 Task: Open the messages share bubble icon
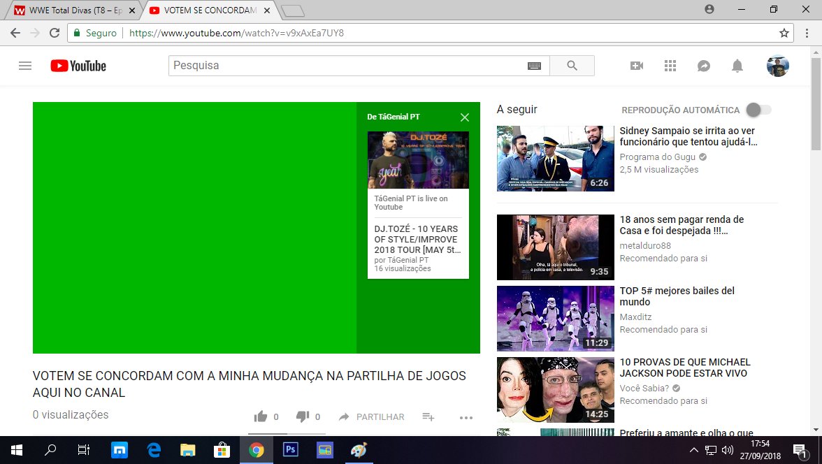(x=703, y=66)
